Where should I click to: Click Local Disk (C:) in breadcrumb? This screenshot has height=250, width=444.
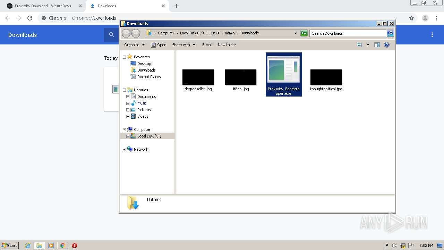(192, 33)
